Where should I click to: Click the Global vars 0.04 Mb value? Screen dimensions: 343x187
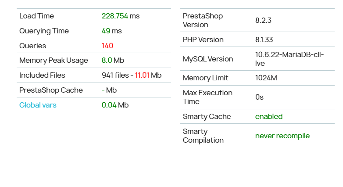pyautogui.click(x=115, y=105)
